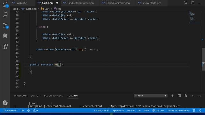Open the DEBUG CONSOLE panel tab
The image size is (205, 115).
point(53,96)
